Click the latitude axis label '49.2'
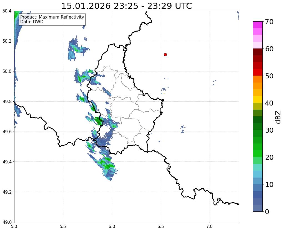The image size is (284, 231). pyautogui.click(x=7, y=192)
